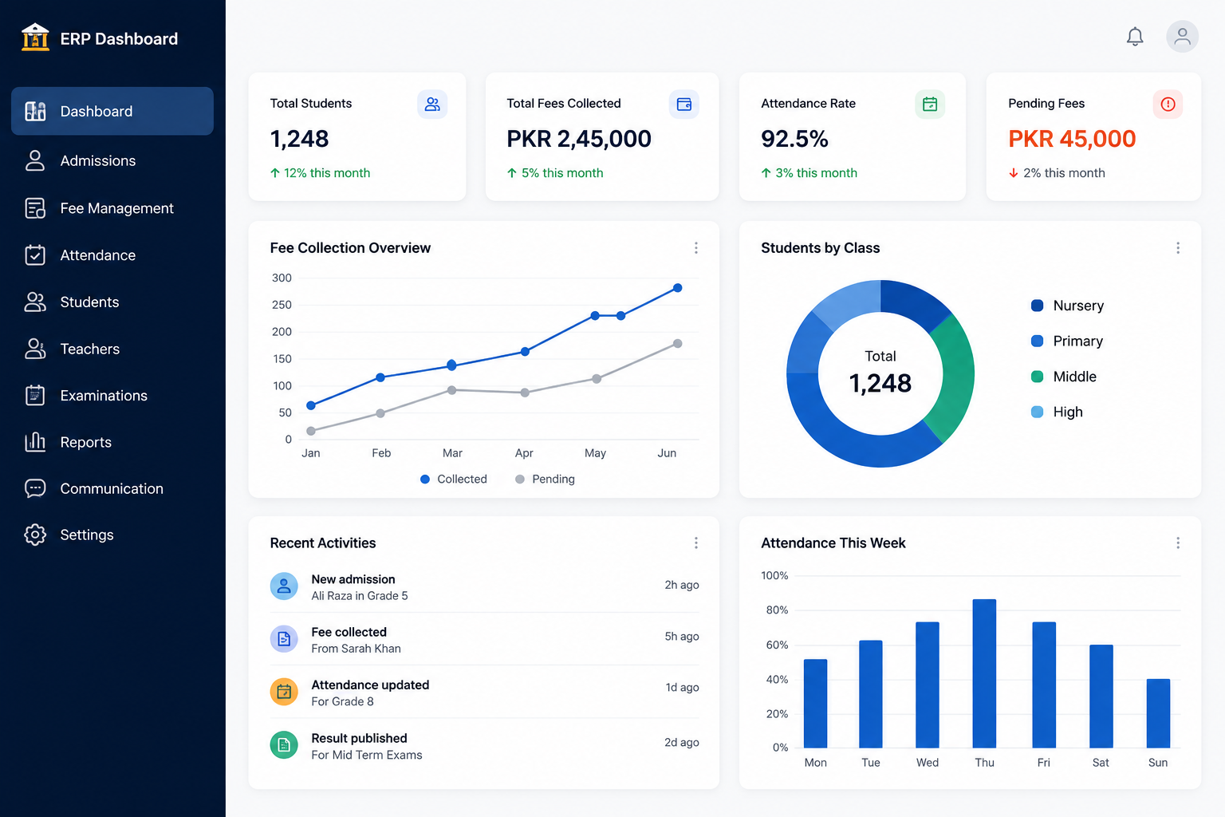Open the 'Fee collected' activity row

coord(484,639)
